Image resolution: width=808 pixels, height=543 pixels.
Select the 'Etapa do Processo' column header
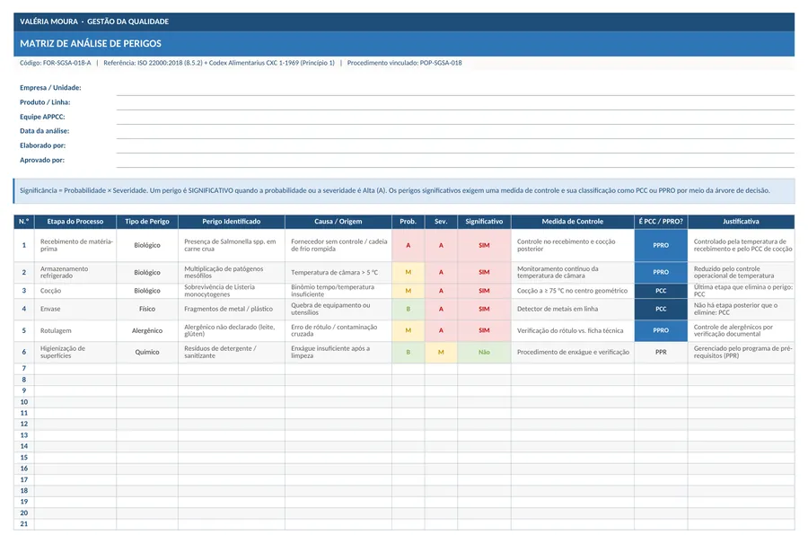75,222
